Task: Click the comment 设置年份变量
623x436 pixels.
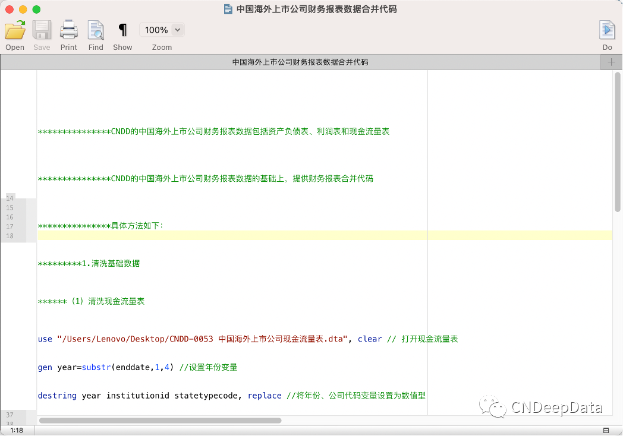Action: [209, 367]
